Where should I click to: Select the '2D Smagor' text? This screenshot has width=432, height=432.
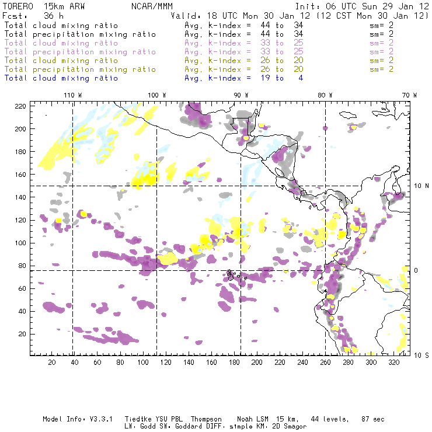coord(290,427)
